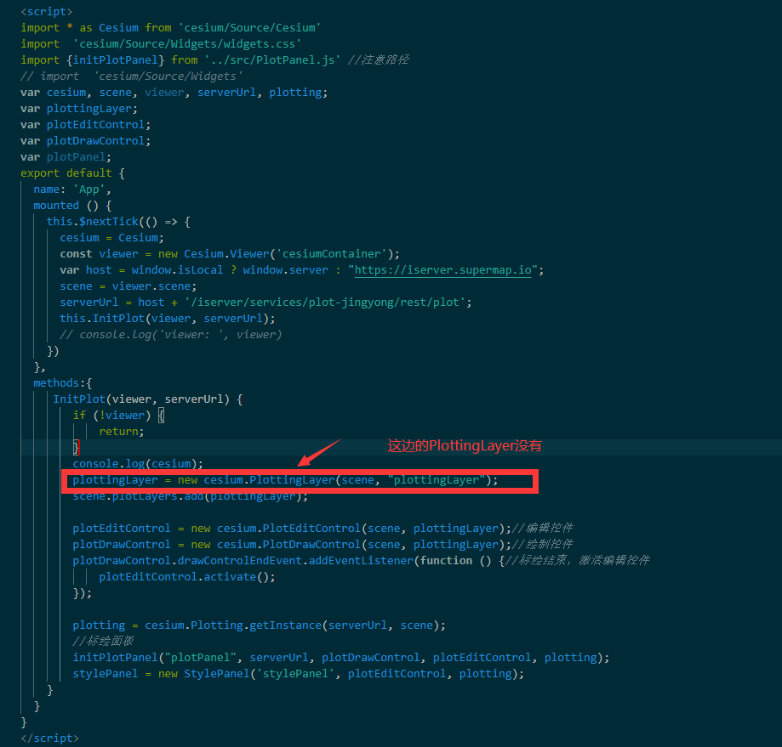Viewport: 782px width, 747px height.
Task: Click the opening <script> tag
Action: (x=47, y=11)
